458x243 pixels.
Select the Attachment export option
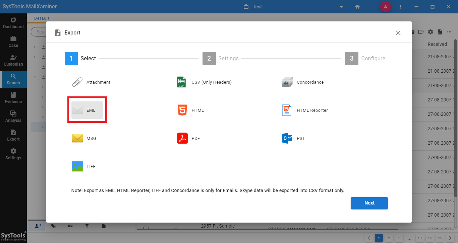tap(91, 82)
